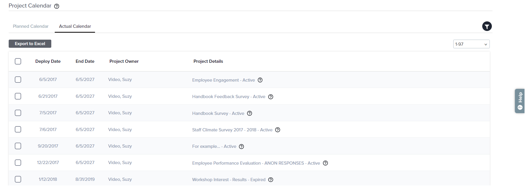The height and width of the screenshot is (195, 526).
Task: Open the Staff Climate Survey 2017 - 2018 link
Action: click(232, 130)
